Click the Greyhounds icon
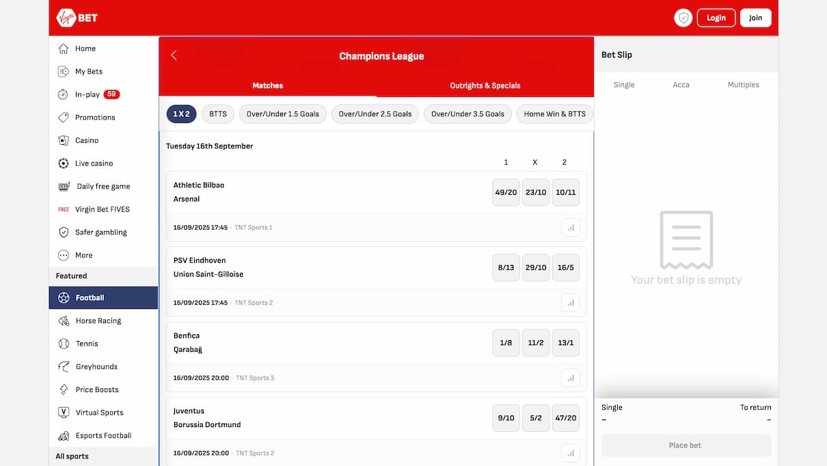827x466 pixels. (x=64, y=367)
